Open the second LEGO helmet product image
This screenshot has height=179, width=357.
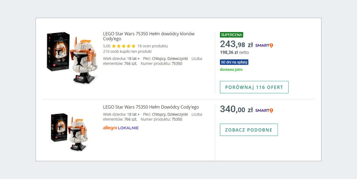click(70, 132)
